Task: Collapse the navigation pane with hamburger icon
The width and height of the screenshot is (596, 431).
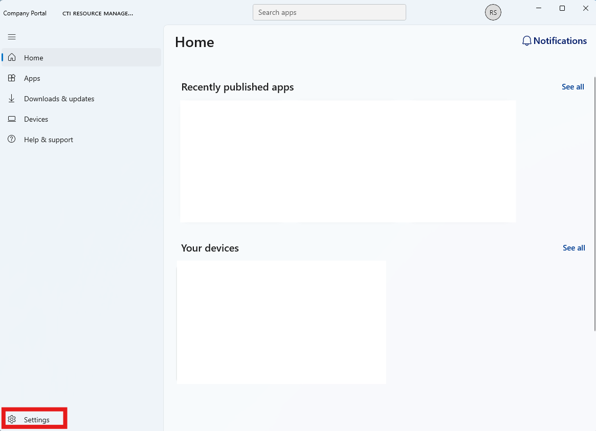Action: pos(12,37)
